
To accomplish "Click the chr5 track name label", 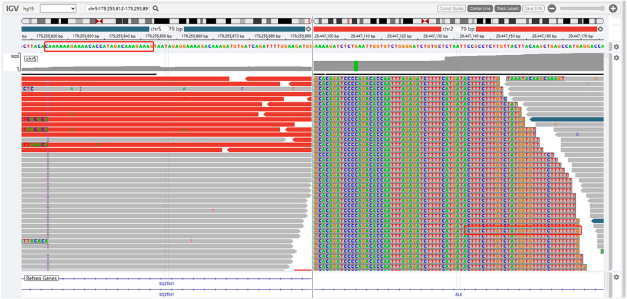I will tap(31, 59).
